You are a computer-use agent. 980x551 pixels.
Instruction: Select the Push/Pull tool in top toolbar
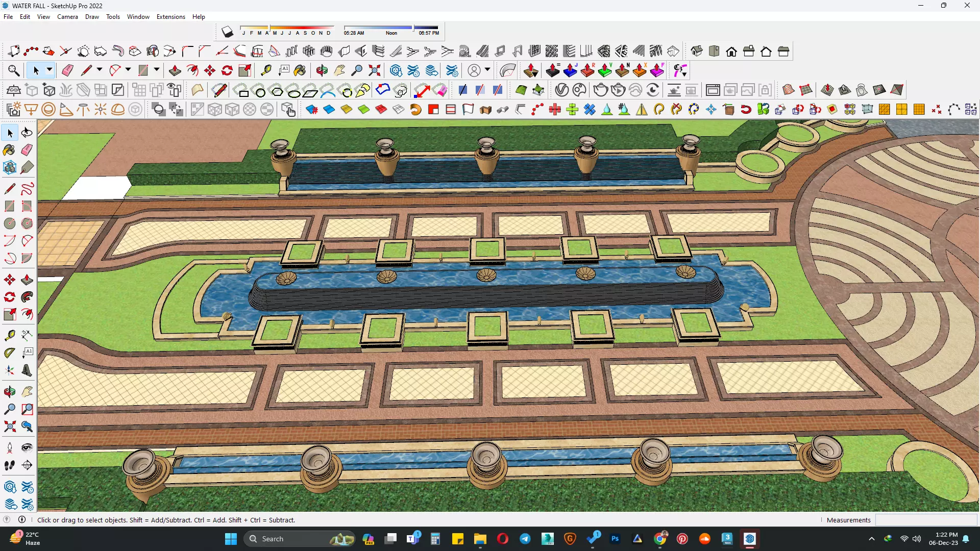click(x=175, y=70)
